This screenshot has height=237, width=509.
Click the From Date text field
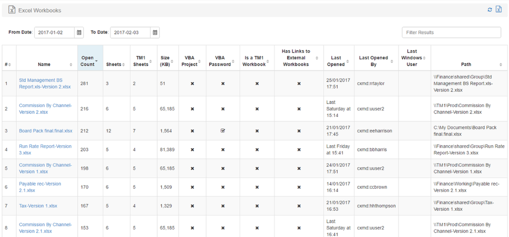point(54,32)
